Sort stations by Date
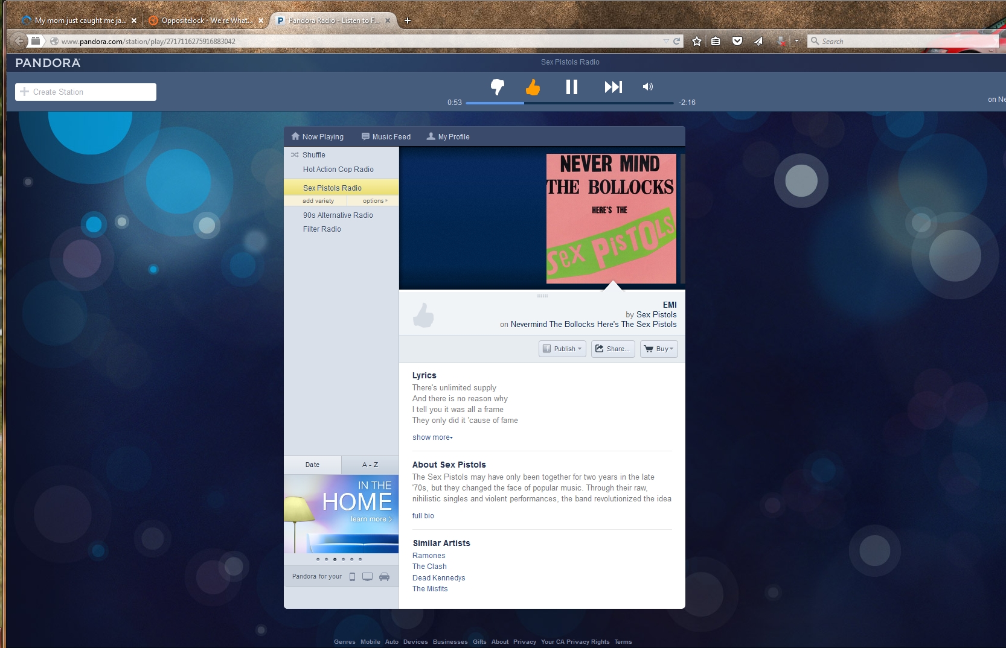1006x648 pixels. click(x=313, y=465)
